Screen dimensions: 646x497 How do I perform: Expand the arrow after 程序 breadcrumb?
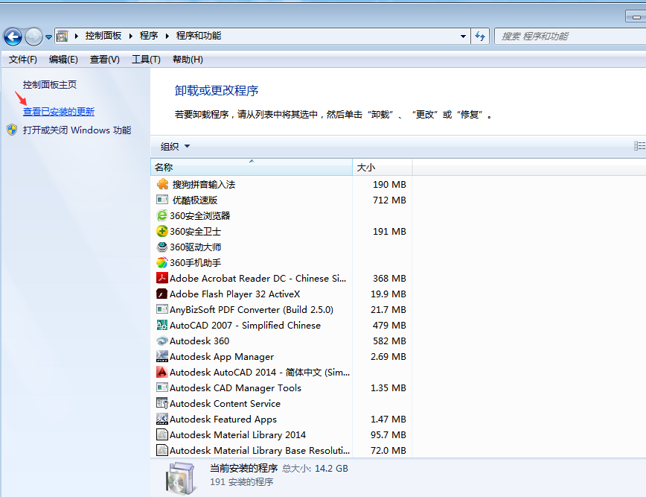(x=167, y=37)
